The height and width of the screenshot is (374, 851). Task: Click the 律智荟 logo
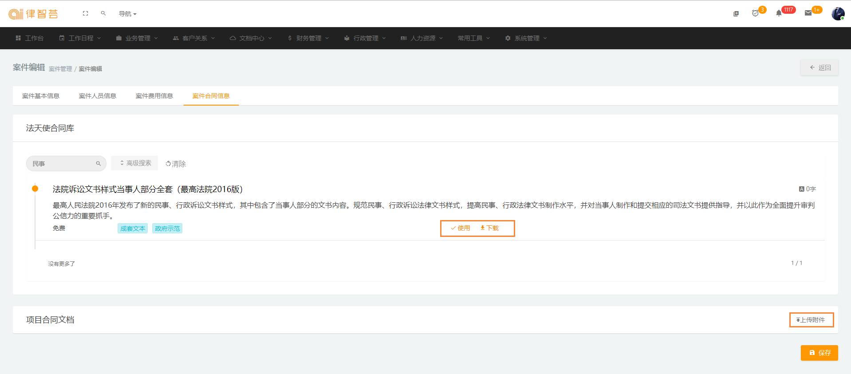click(x=33, y=14)
